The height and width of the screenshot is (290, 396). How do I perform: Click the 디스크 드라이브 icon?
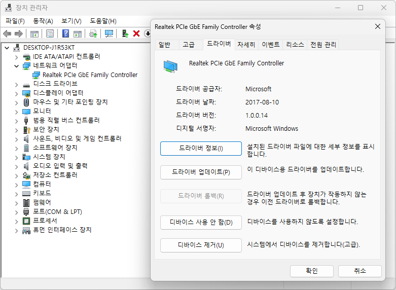26,85
